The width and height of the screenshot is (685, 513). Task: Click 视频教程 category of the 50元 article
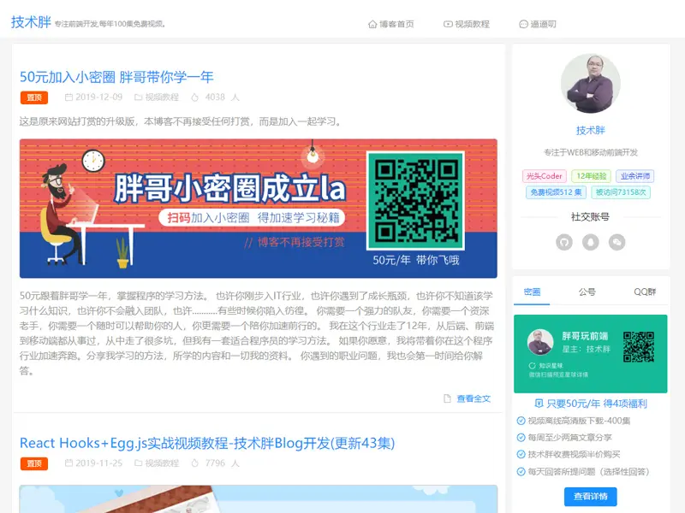(162, 97)
